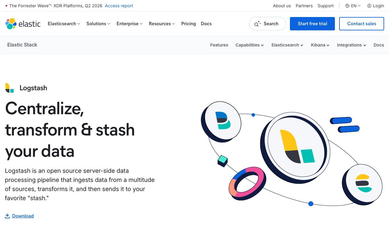Expand the Elasticsearch submenu in Elastic Stack bar
Viewport: 389px width, 243px height.
(x=287, y=45)
